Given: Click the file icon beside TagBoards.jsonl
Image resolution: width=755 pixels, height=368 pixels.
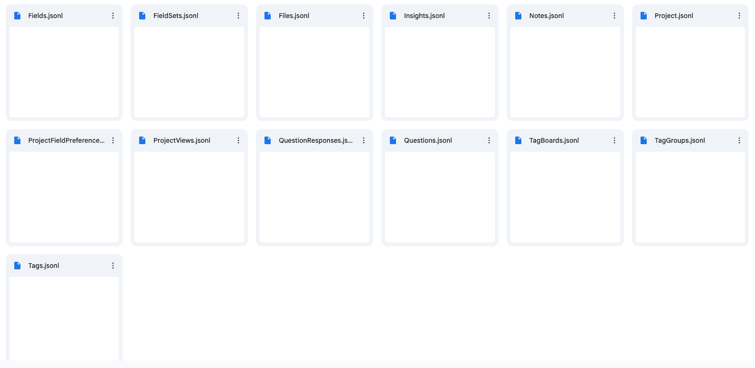Looking at the screenshot, I should [x=519, y=140].
